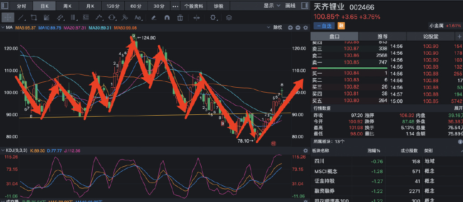Select the 盘口 tab
This screenshot has width=463, height=202.
pyautogui.click(x=334, y=36)
